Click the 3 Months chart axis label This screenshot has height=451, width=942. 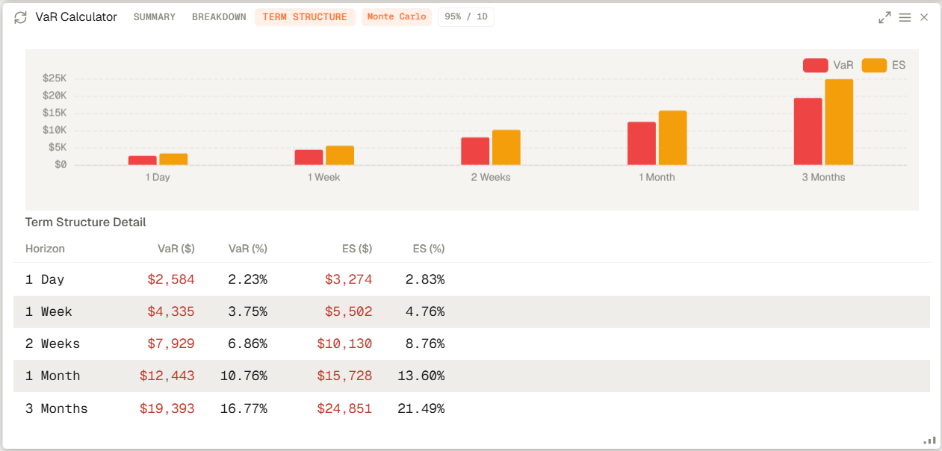823,177
